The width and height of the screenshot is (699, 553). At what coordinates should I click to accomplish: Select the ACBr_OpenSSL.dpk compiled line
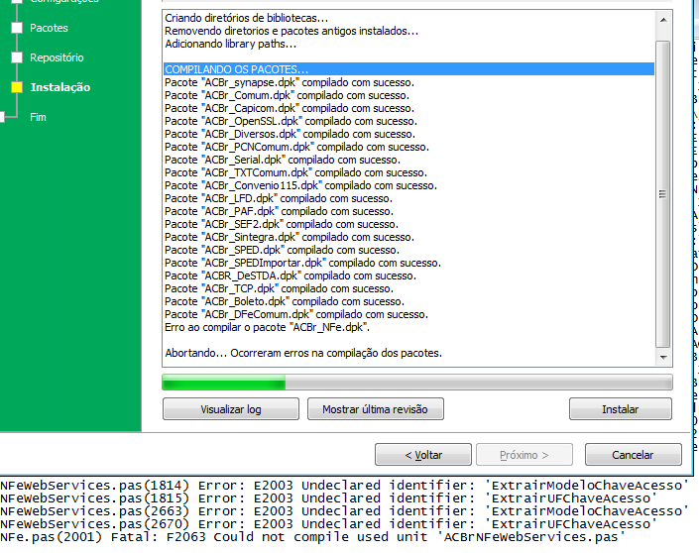click(x=291, y=121)
